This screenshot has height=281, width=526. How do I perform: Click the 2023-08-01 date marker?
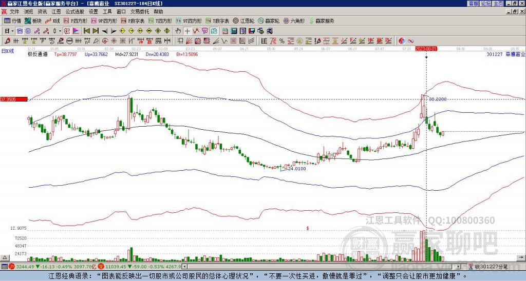point(426,49)
